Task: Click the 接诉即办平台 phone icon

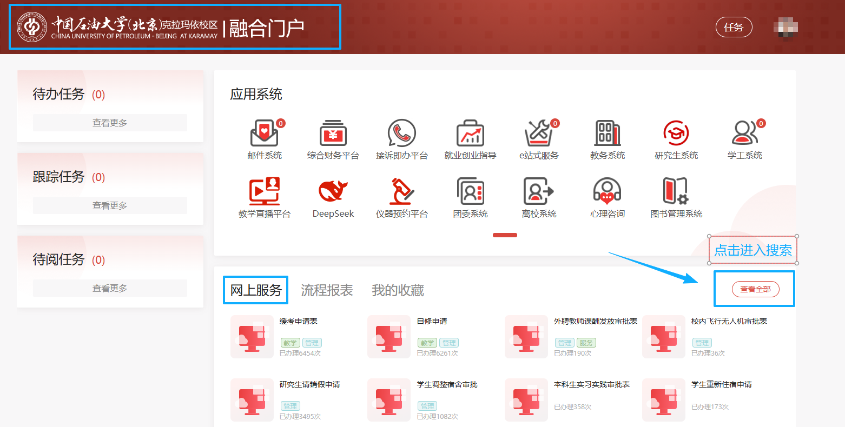Action: pyautogui.click(x=402, y=134)
